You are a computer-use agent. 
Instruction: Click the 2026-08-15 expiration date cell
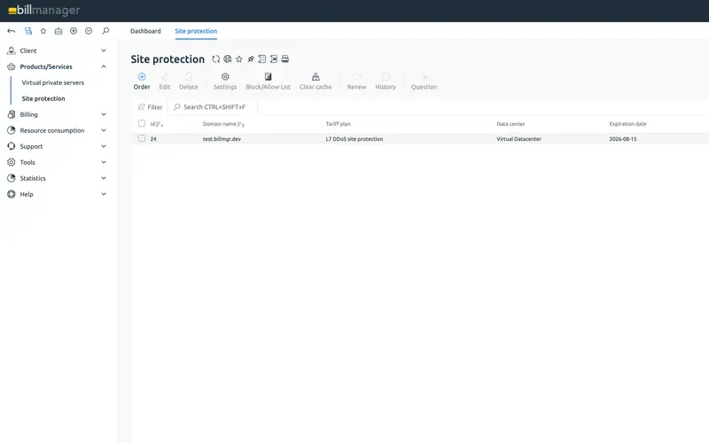(x=623, y=139)
